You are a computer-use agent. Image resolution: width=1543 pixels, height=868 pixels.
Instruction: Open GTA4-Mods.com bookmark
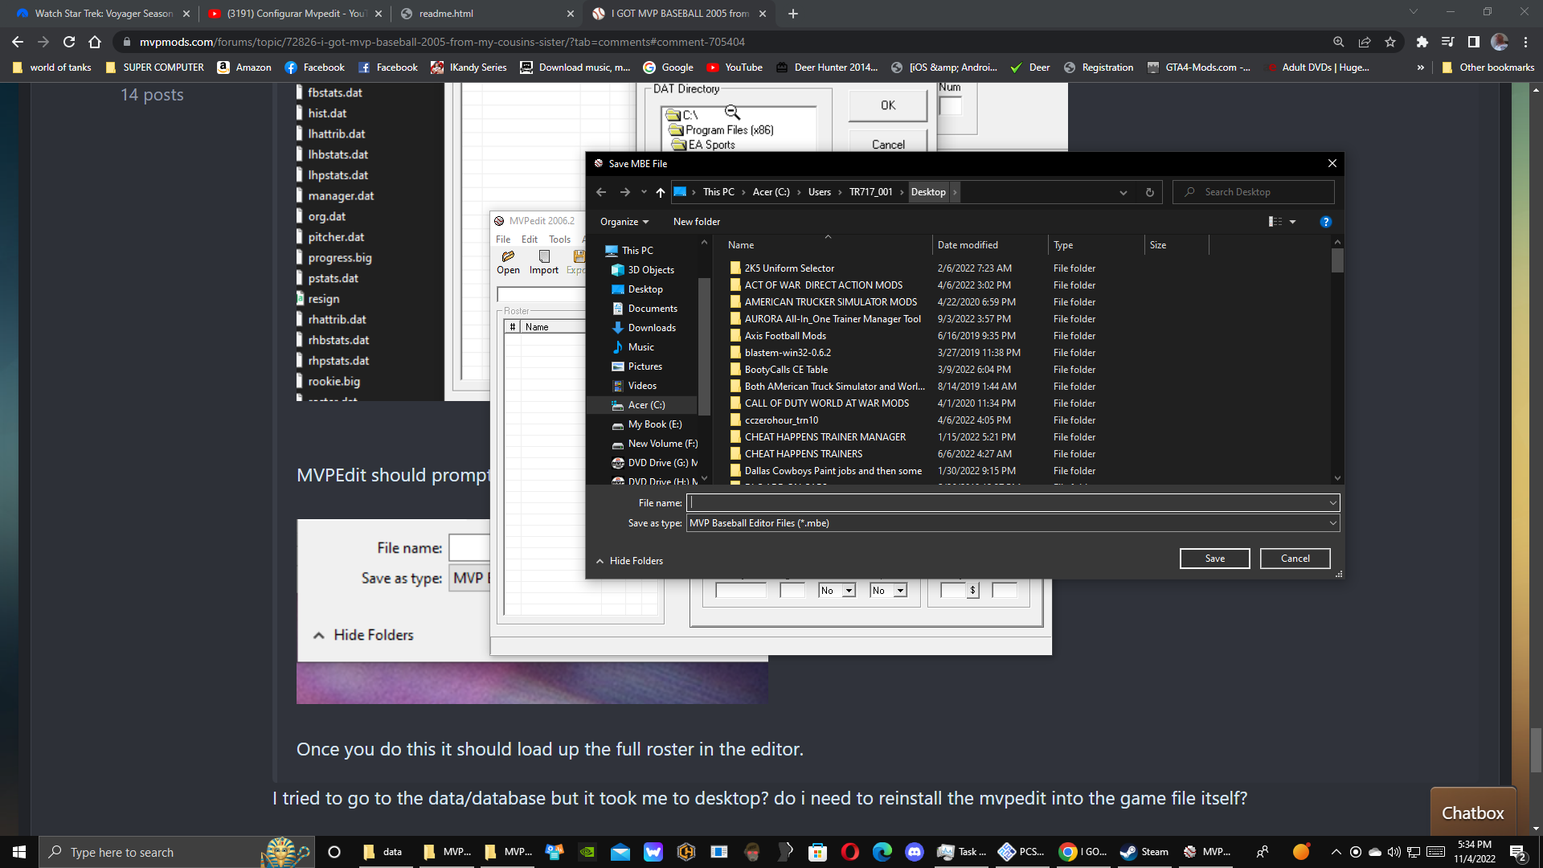click(x=1199, y=68)
